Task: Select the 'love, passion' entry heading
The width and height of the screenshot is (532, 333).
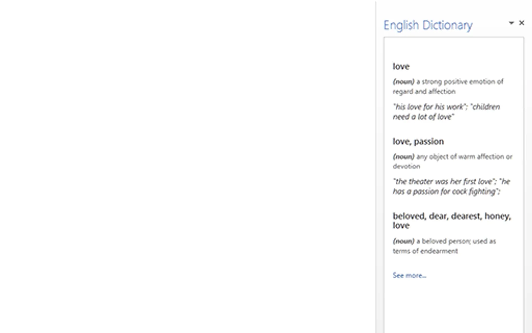Action: point(418,141)
